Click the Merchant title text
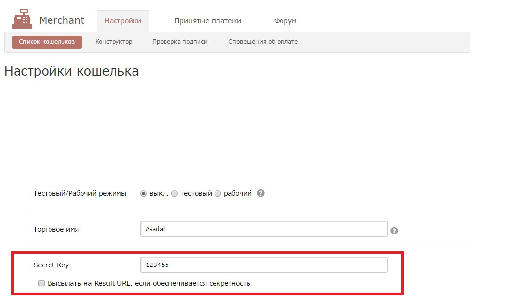 tap(62, 20)
